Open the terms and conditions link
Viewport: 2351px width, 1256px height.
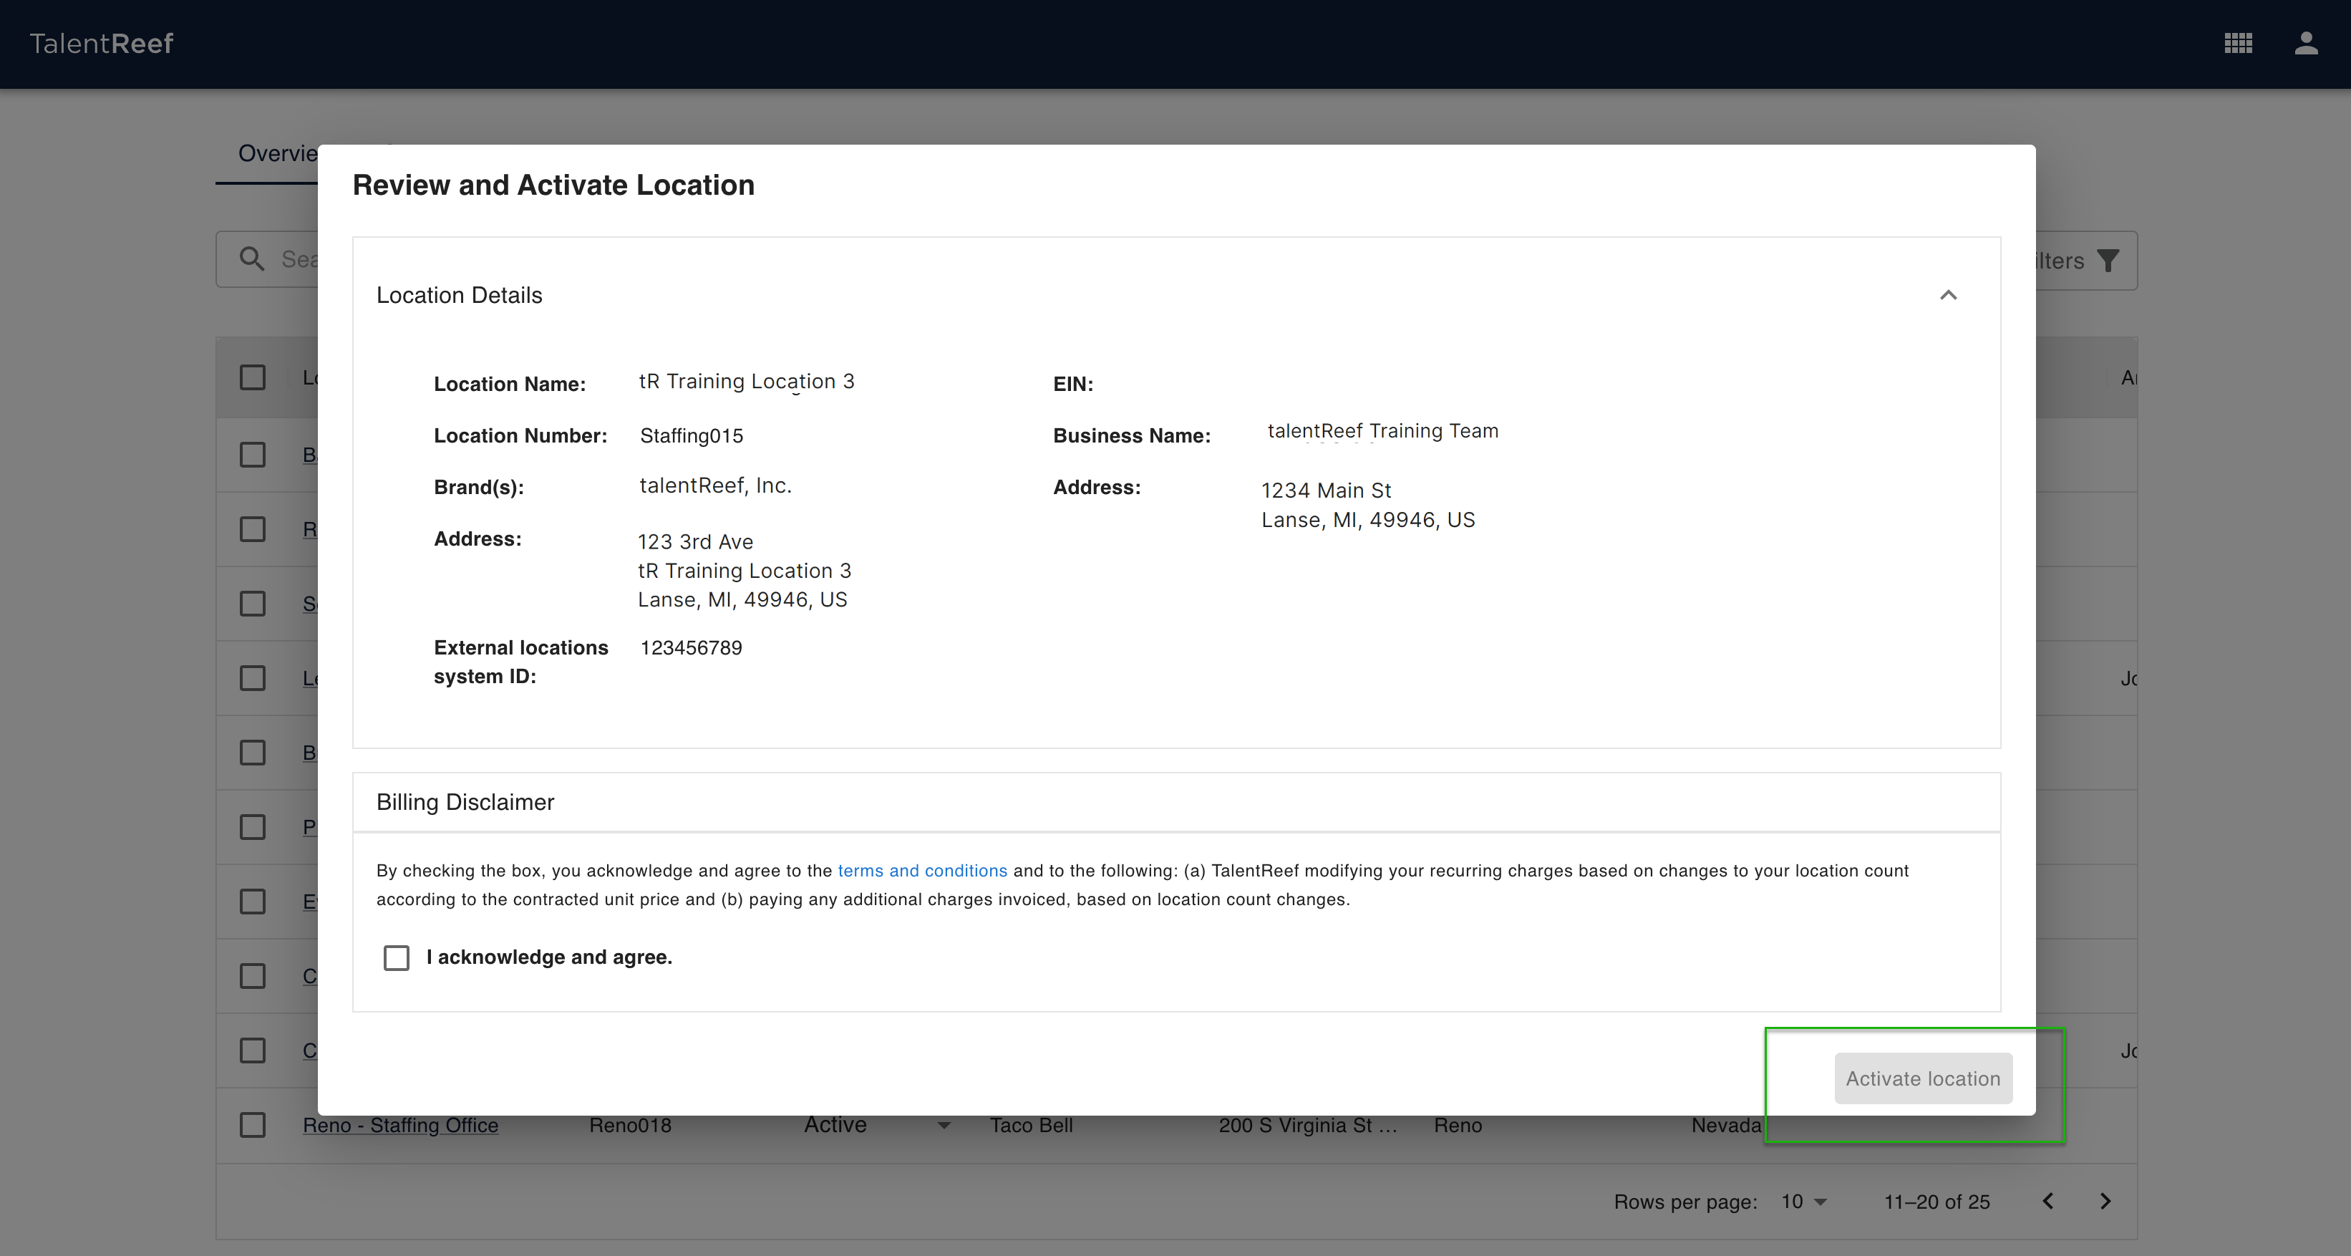click(922, 871)
